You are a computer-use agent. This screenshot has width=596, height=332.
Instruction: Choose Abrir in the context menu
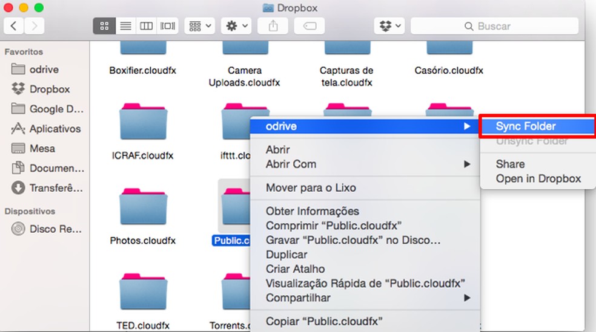click(x=365, y=149)
